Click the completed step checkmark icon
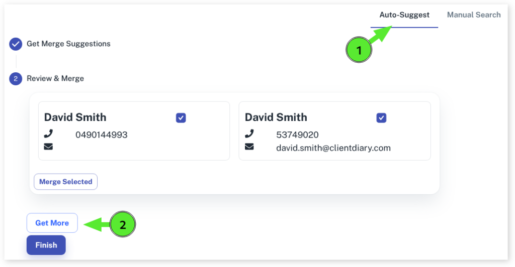The width and height of the screenshot is (515, 267). coord(16,44)
